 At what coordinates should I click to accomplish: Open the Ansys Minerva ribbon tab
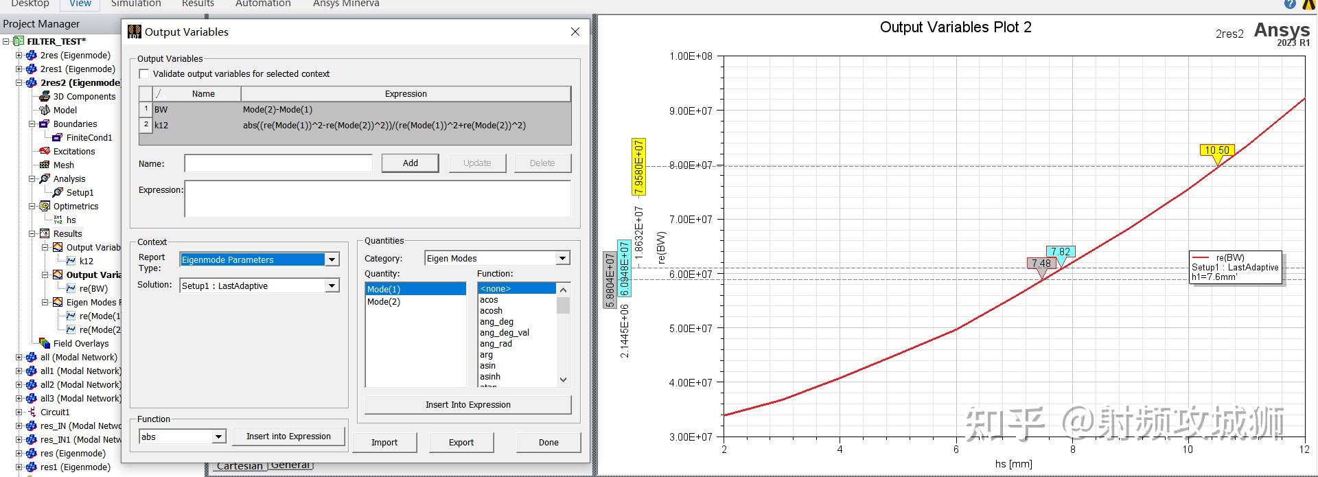(x=346, y=3)
